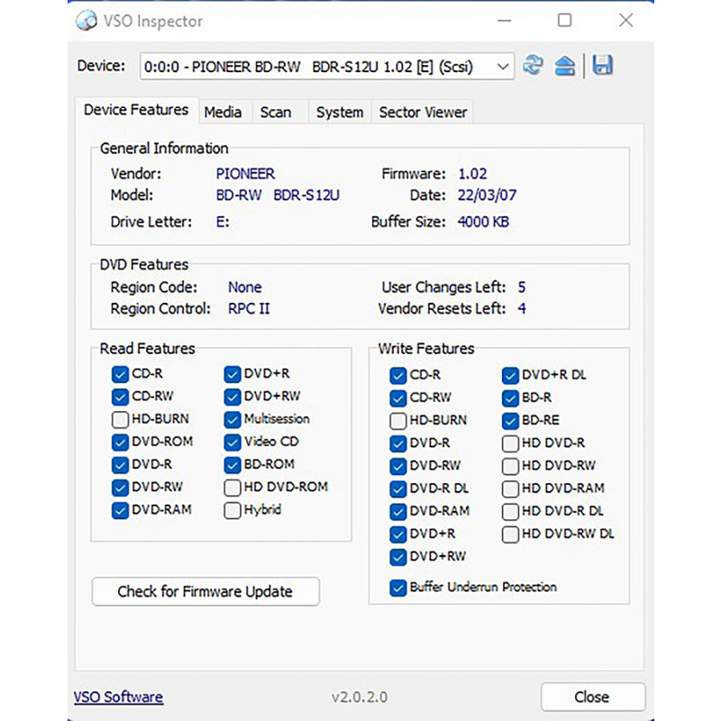Toggle Write Features DVD-R checkbox
This screenshot has width=721, height=721.
tap(398, 443)
